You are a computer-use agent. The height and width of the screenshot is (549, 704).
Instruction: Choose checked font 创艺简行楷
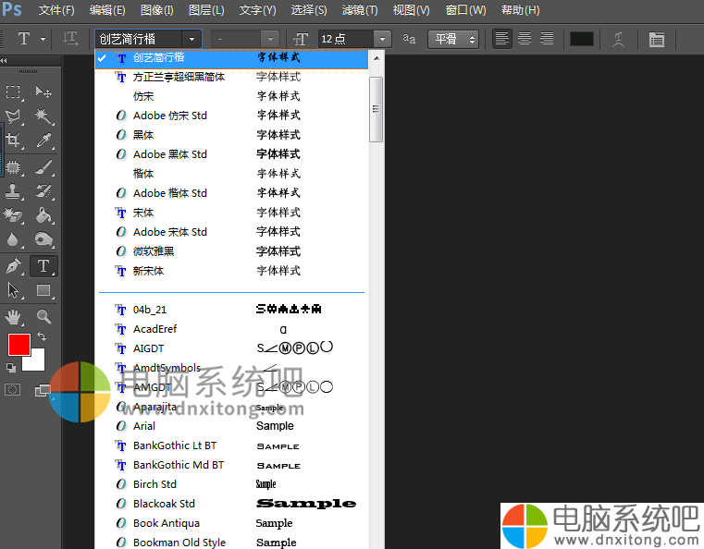point(231,58)
